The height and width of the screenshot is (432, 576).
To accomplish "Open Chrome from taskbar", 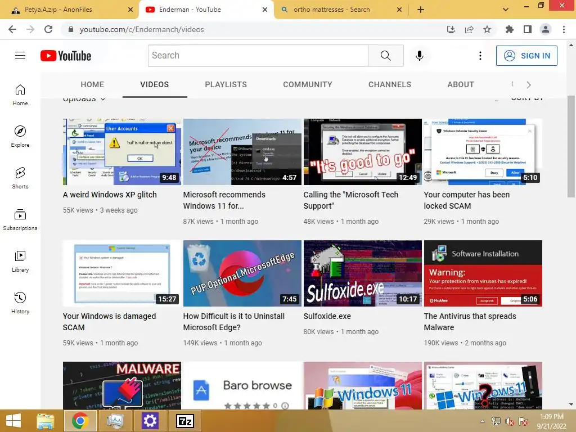I will 80,421.
